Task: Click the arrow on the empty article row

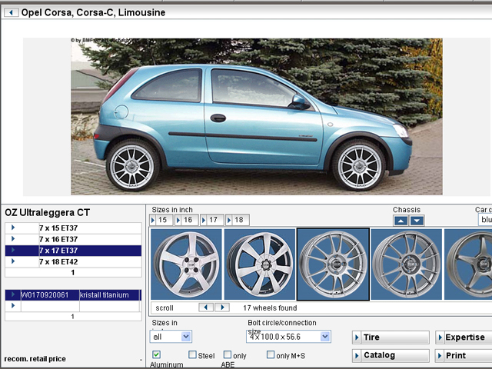Action: [13, 306]
